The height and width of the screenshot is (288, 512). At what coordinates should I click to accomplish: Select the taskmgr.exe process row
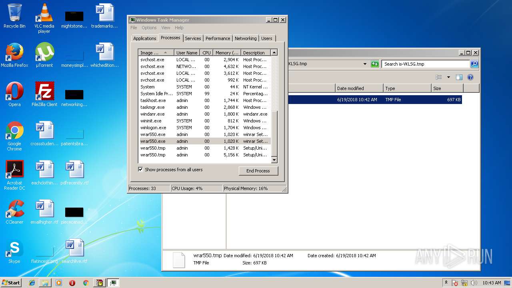point(204,107)
